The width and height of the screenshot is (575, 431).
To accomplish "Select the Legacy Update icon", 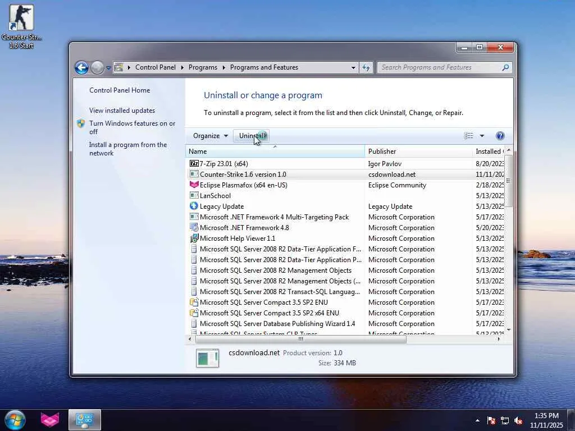I will (194, 206).
